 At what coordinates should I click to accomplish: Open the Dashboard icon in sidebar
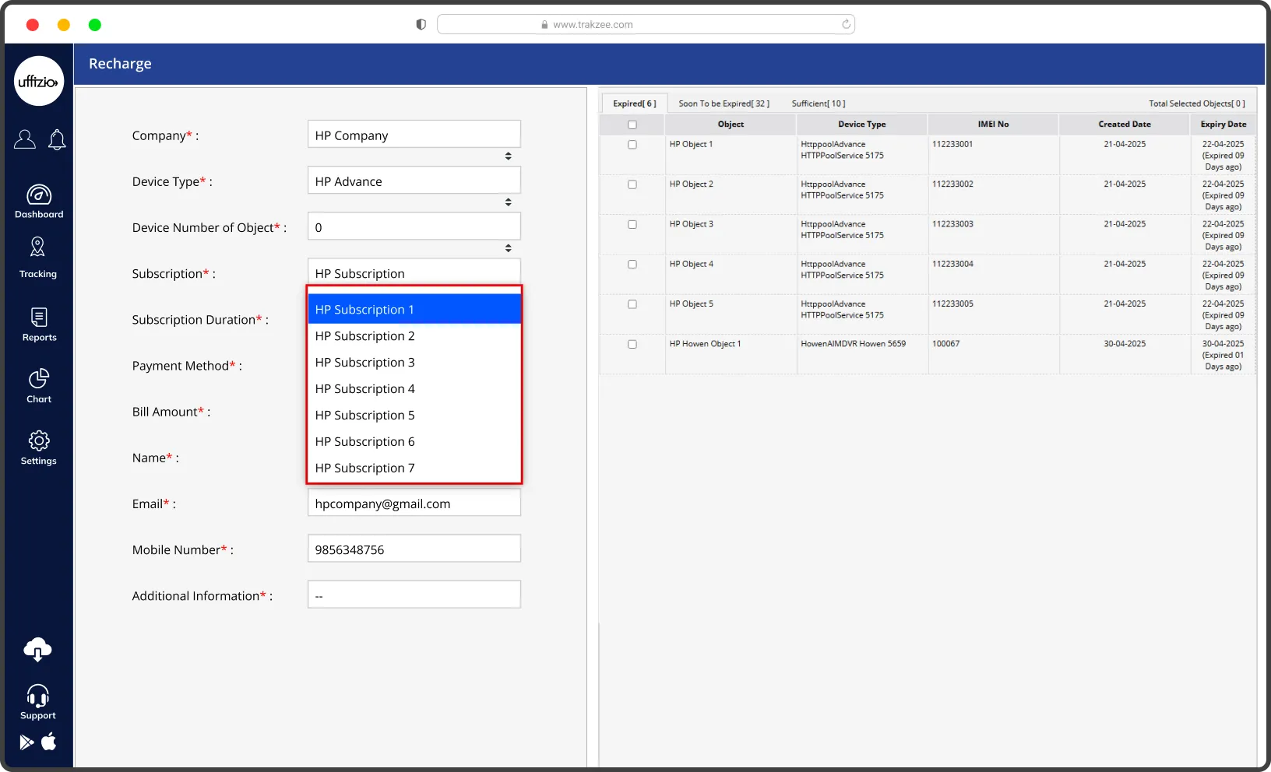coord(39,195)
